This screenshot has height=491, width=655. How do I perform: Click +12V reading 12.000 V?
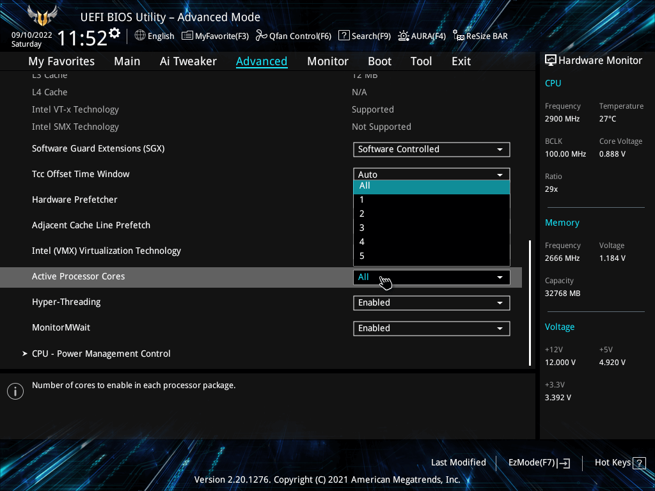tap(560, 362)
